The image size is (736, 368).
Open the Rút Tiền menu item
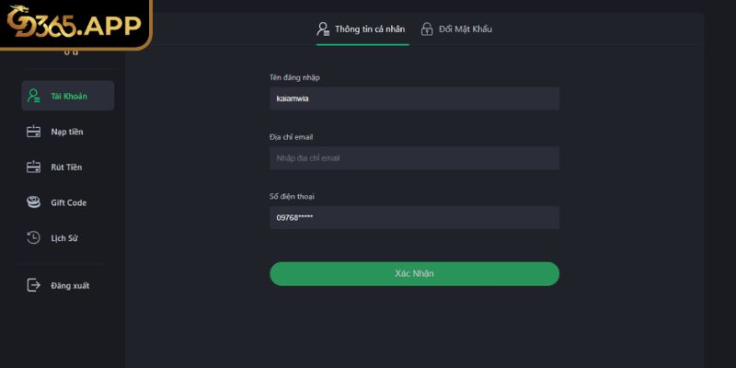pyautogui.click(x=67, y=167)
